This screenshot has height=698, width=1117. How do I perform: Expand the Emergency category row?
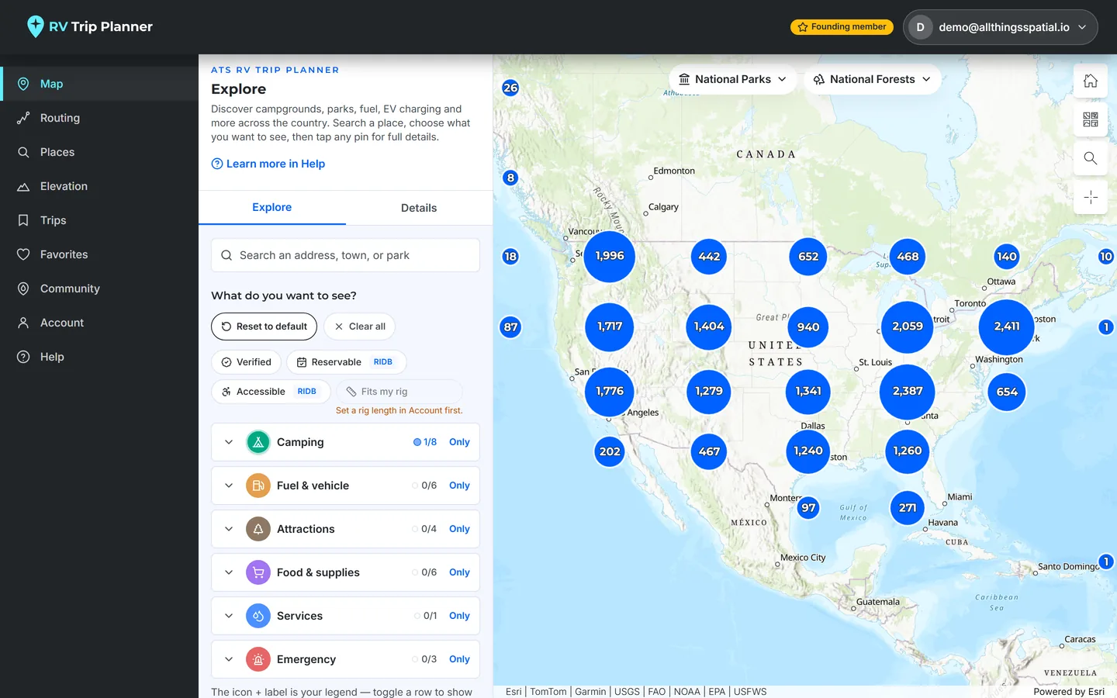[x=229, y=659]
